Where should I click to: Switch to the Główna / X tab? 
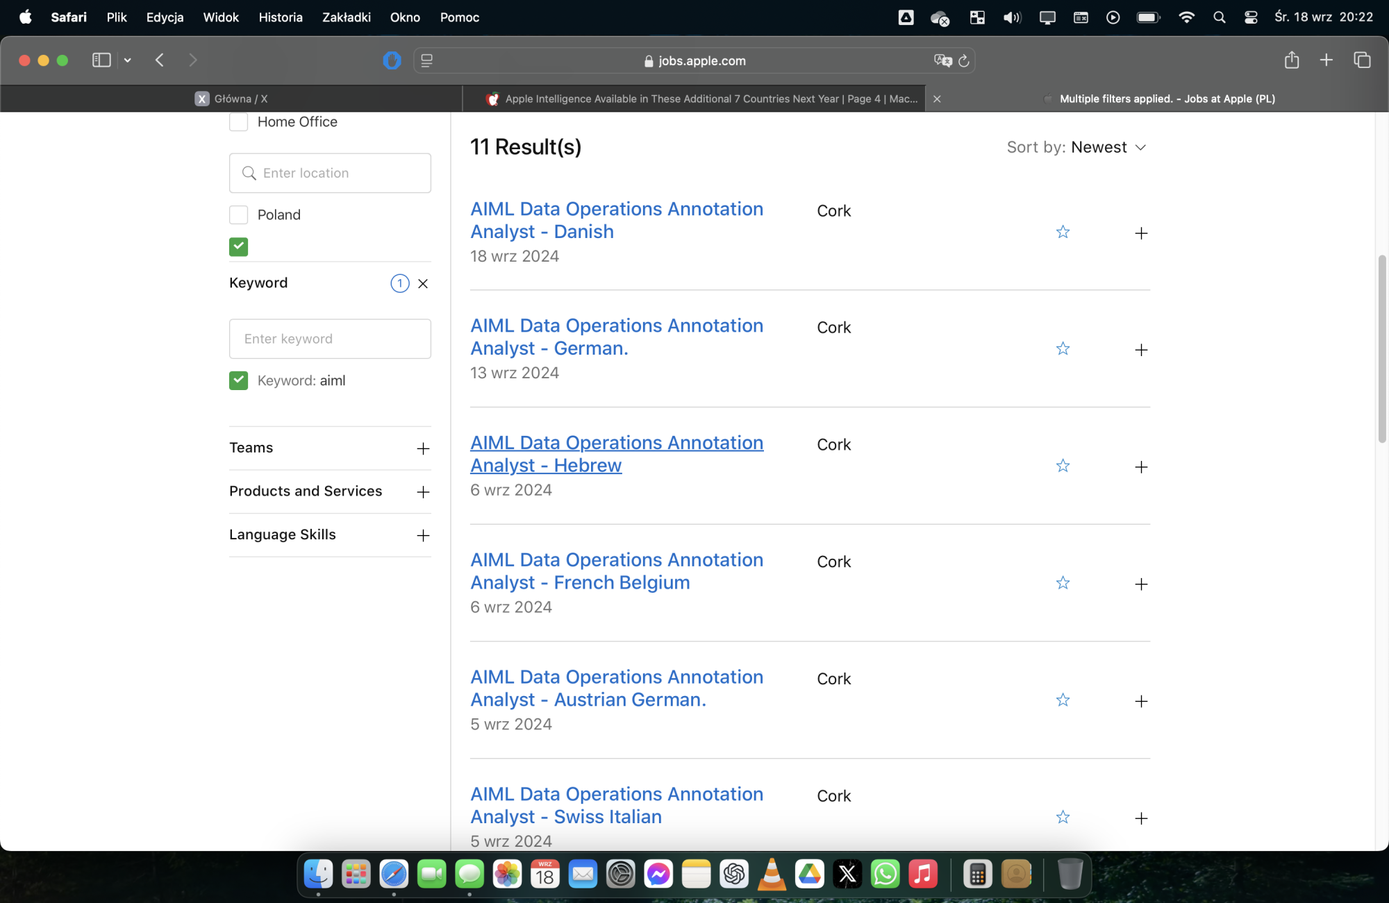pos(231,99)
